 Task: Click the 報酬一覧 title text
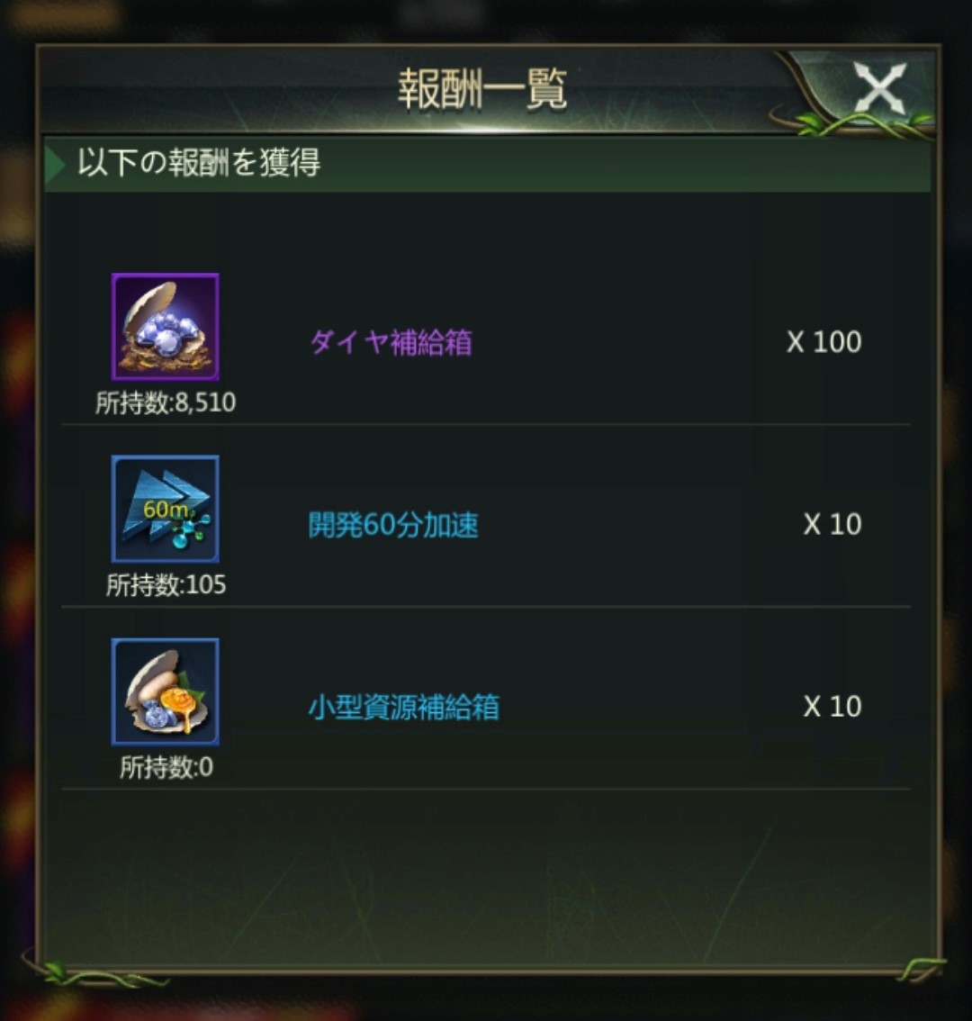click(x=482, y=89)
